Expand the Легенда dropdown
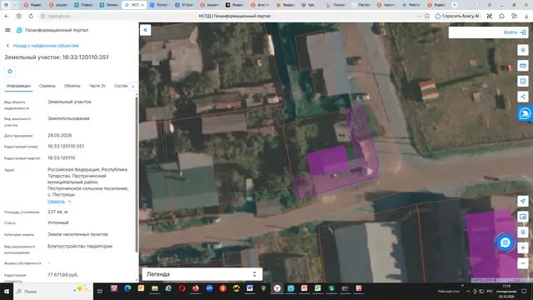The height and width of the screenshot is (300, 533). point(202,274)
